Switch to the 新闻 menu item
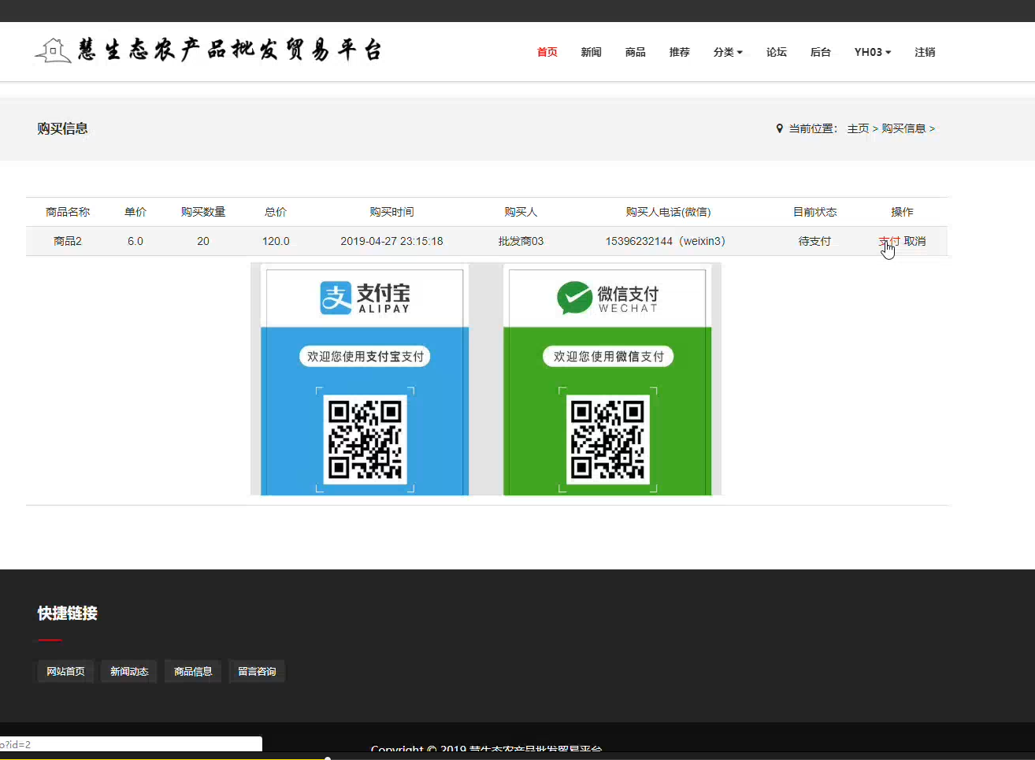The image size is (1035, 760). coord(591,52)
